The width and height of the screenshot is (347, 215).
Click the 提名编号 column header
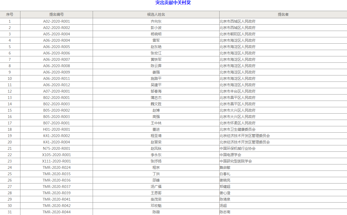(57, 14)
